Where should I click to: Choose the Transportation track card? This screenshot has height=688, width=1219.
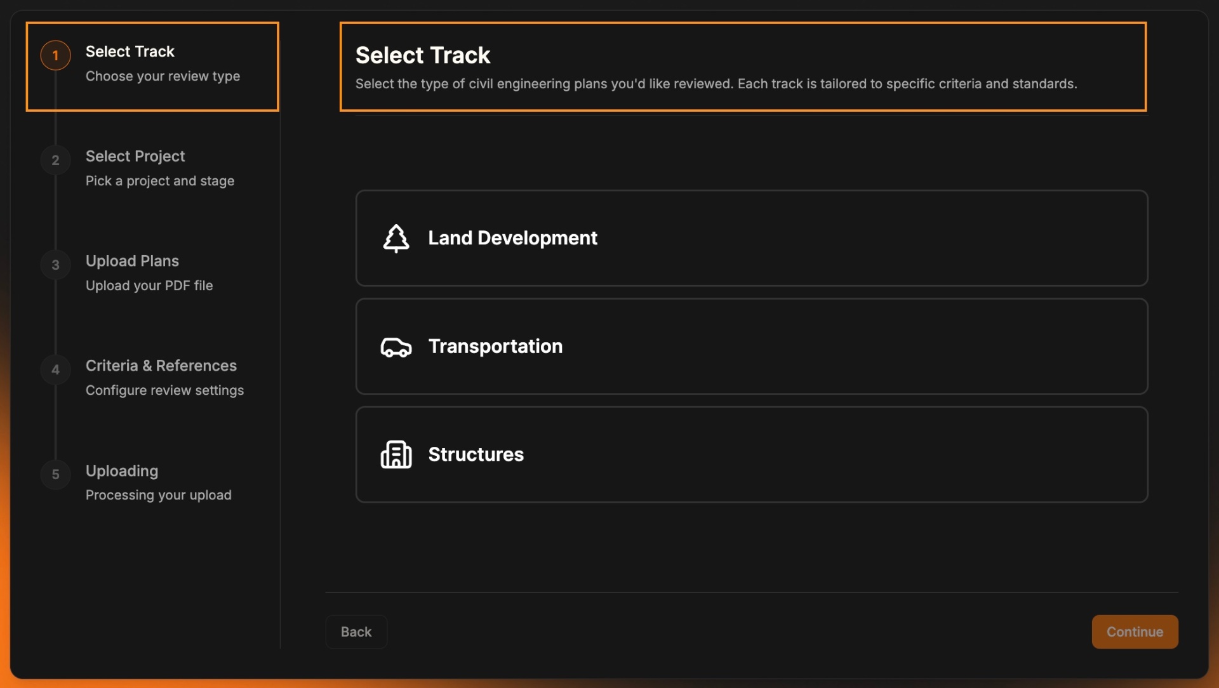pos(752,347)
